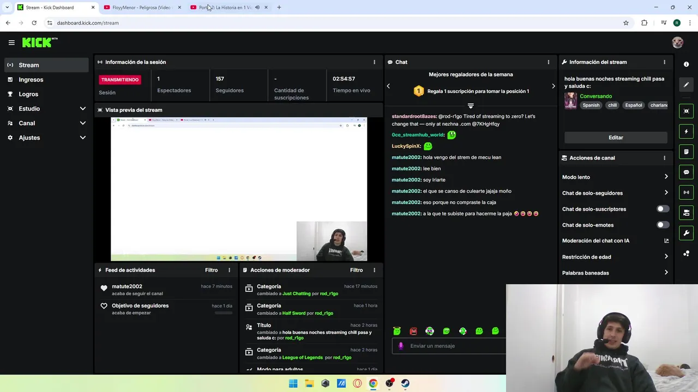Open matute2002 username in chat greeting message

406,157
